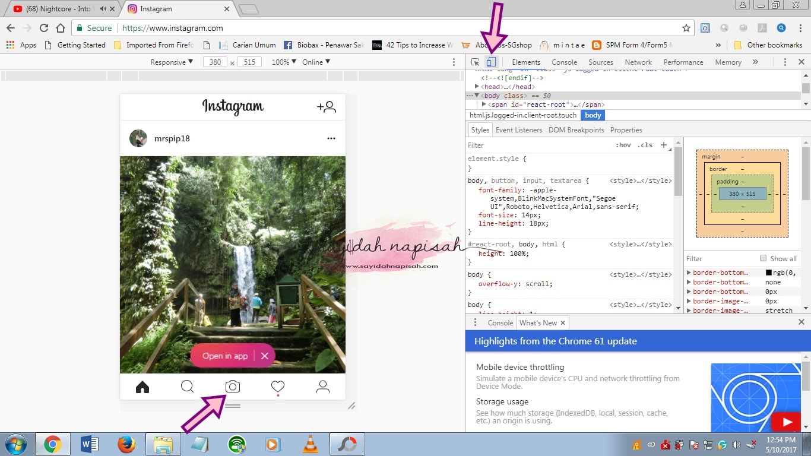Open the Memory panel tab

[728, 62]
